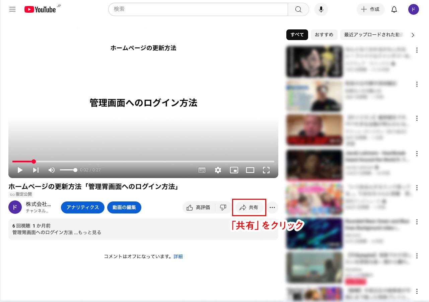The height and width of the screenshot is (302, 429).
Task: Open options menu for fourth recommended video
Action: pyautogui.click(x=417, y=154)
